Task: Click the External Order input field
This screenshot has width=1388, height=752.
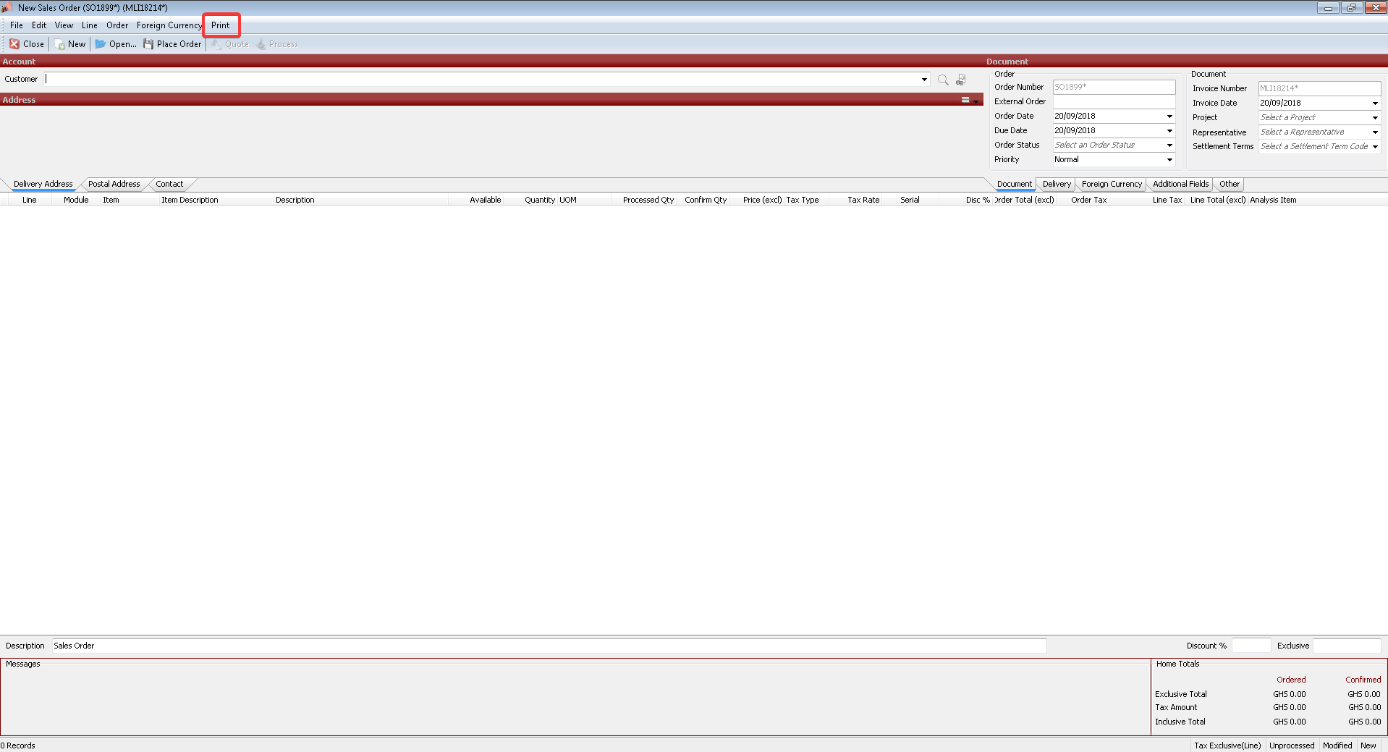Action: click(x=1113, y=102)
